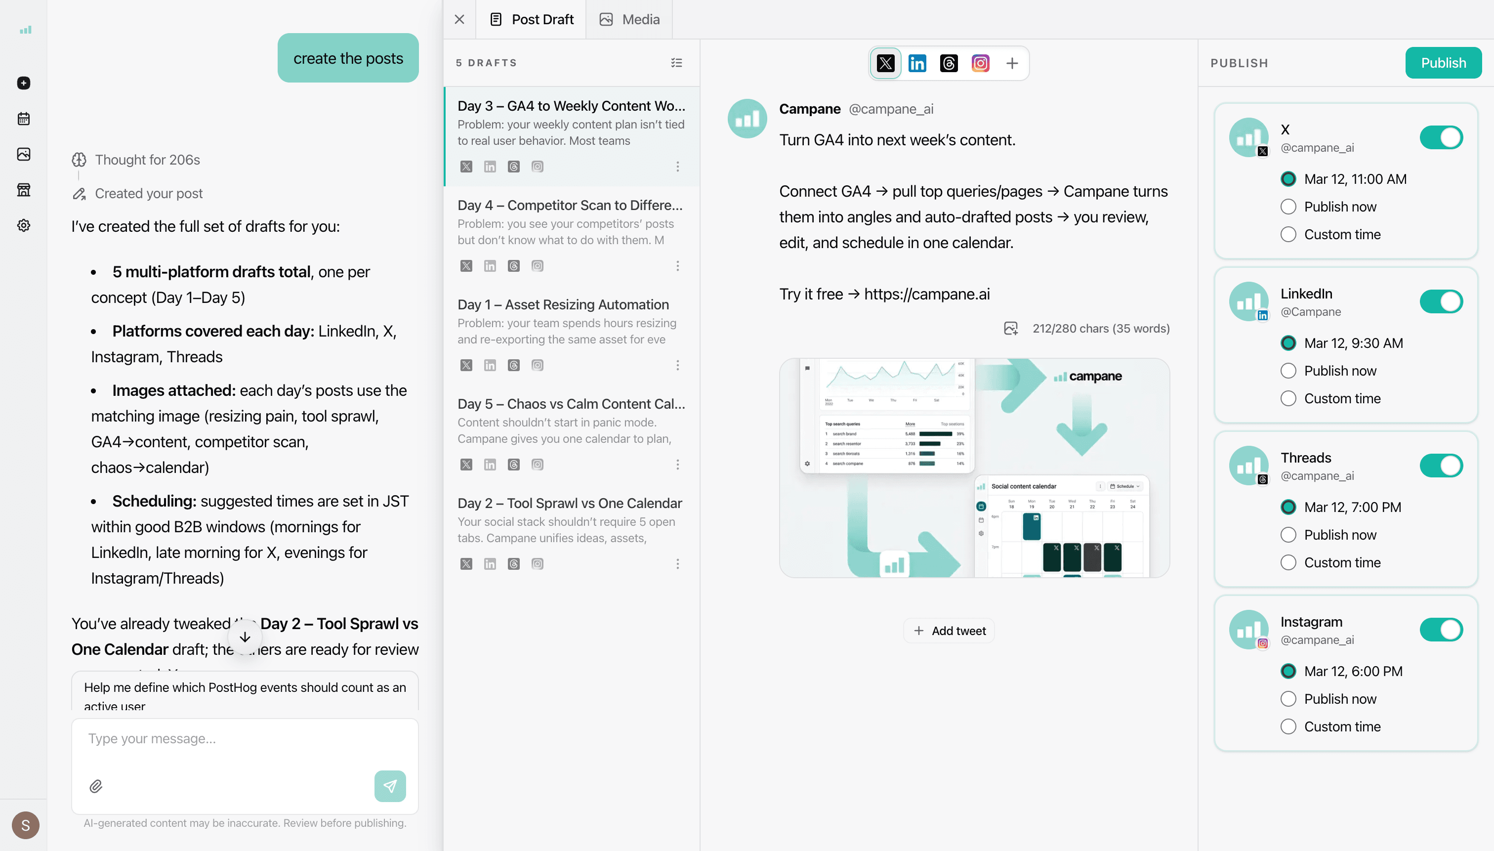Click the add image icon near character count
1494x851 pixels.
click(1010, 329)
